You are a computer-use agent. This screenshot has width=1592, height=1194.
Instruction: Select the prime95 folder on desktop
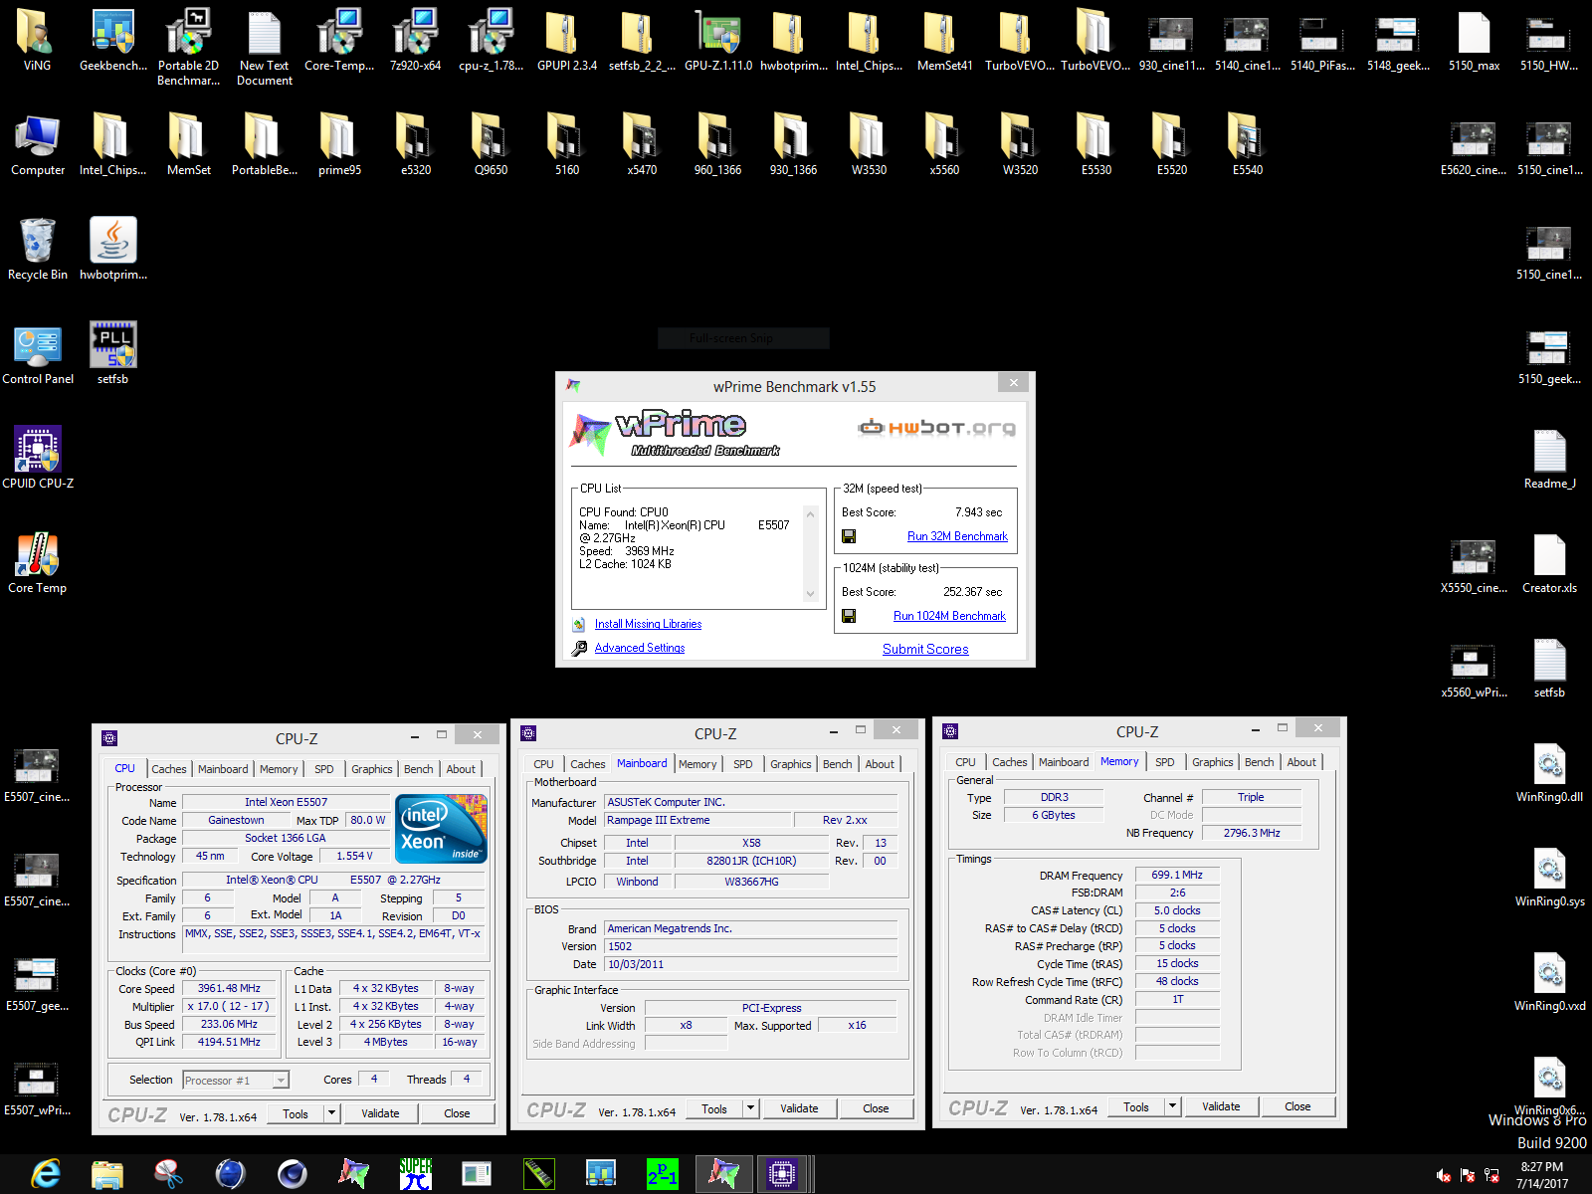(x=339, y=144)
